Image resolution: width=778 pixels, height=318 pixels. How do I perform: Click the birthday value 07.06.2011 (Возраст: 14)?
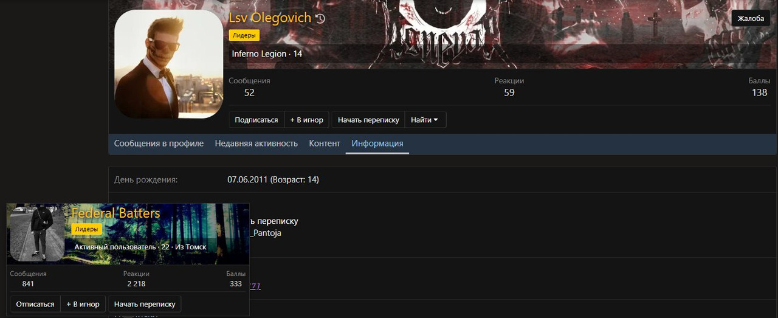[273, 179]
